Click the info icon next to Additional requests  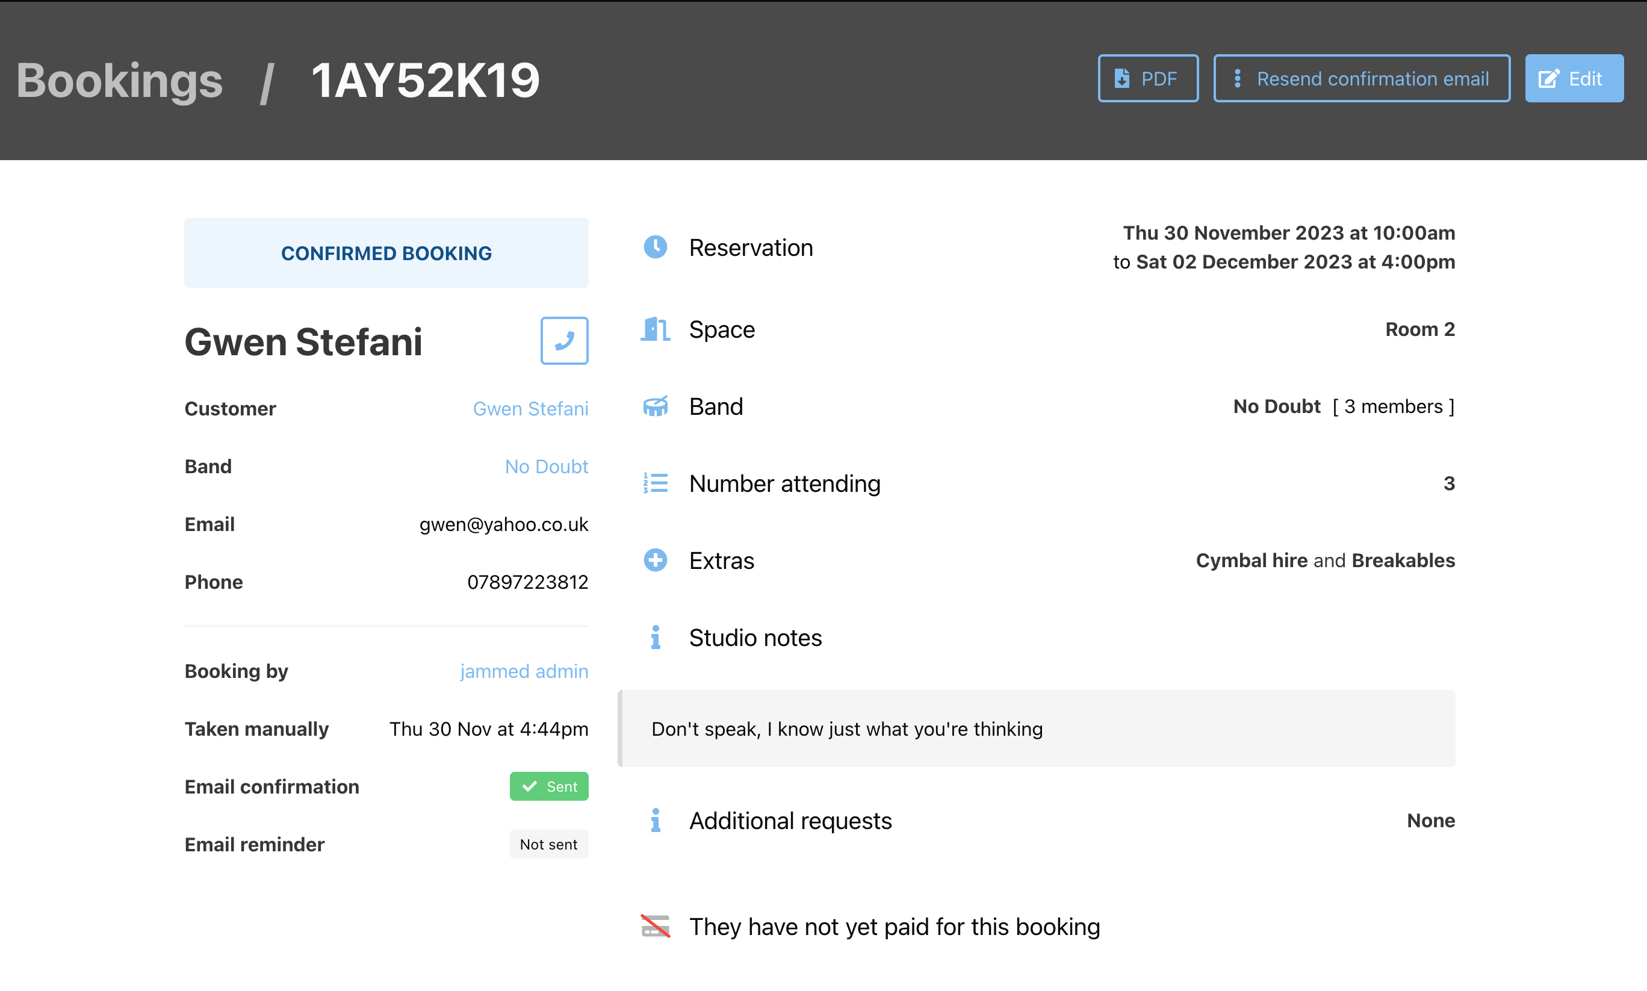(656, 820)
